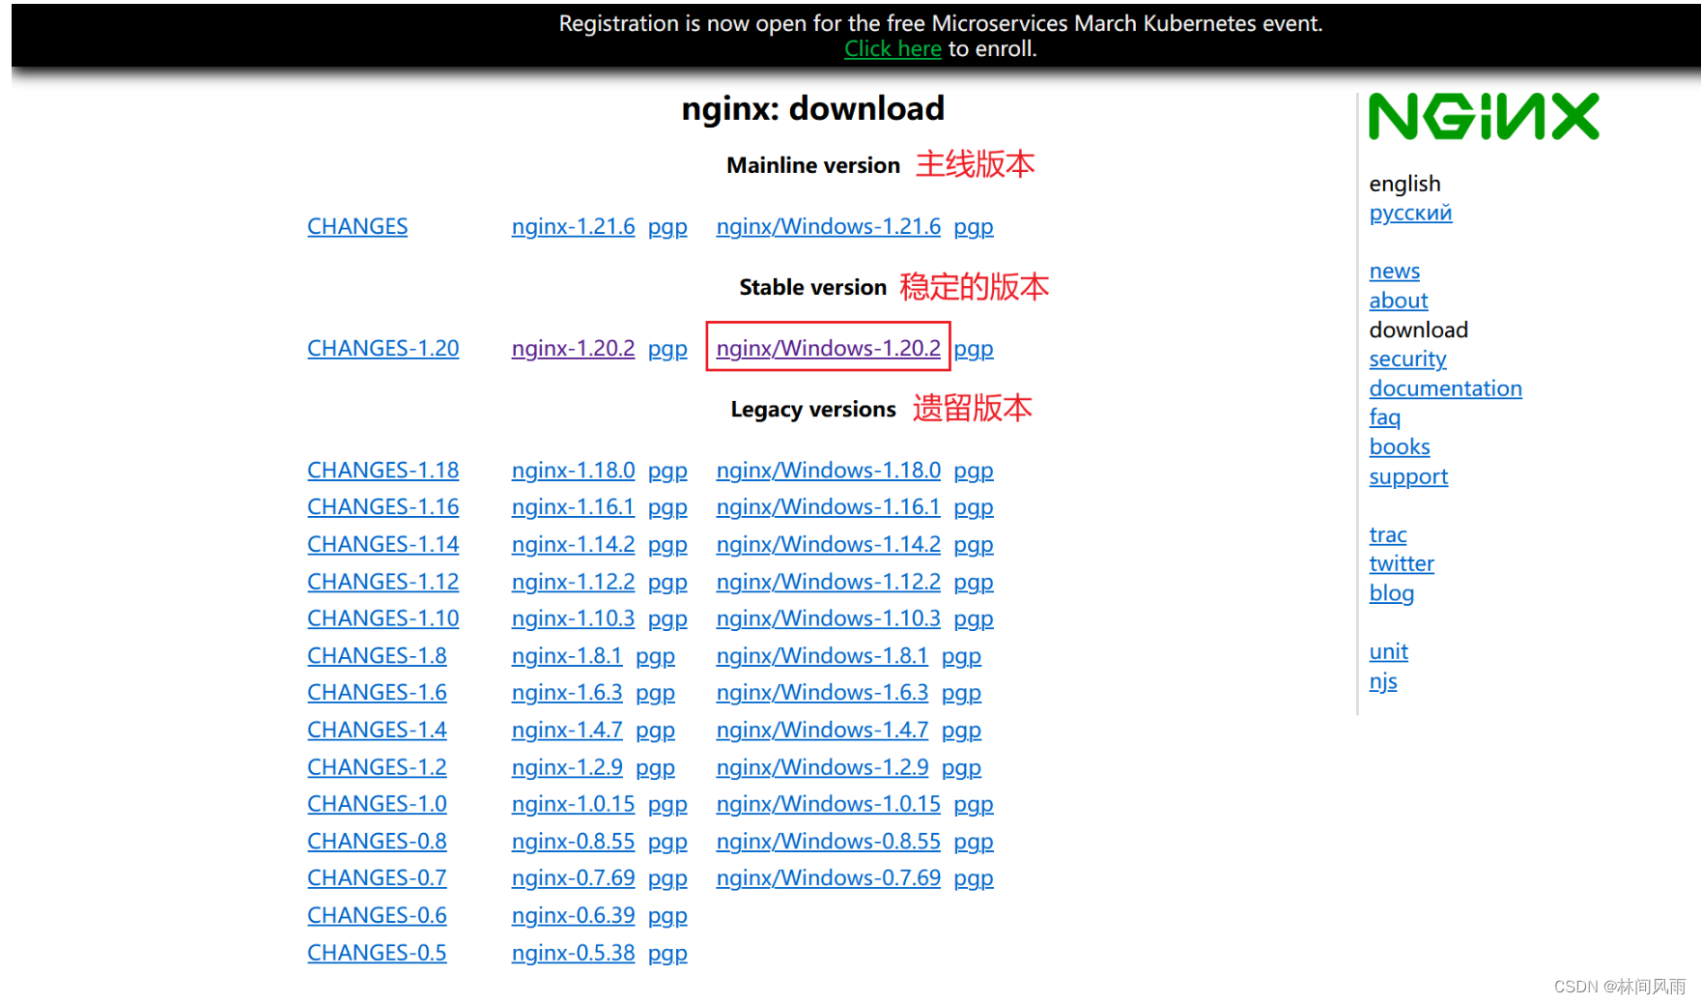The width and height of the screenshot is (1701, 1004).
Task: Download nginx-1.6.3 source
Action: coord(567,692)
